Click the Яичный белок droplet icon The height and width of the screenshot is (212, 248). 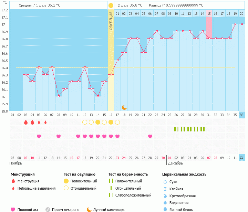tap(165, 209)
